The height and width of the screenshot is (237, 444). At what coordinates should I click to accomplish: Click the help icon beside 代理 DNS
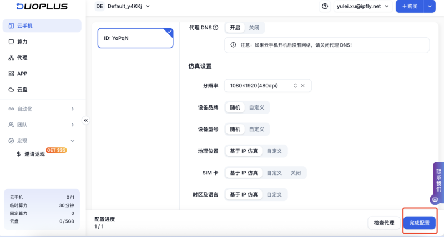click(215, 28)
